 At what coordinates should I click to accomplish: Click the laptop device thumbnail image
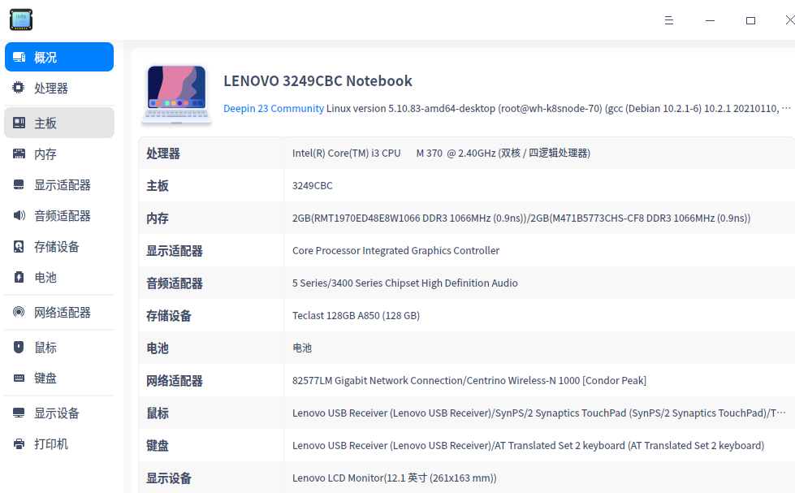tap(176, 95)
